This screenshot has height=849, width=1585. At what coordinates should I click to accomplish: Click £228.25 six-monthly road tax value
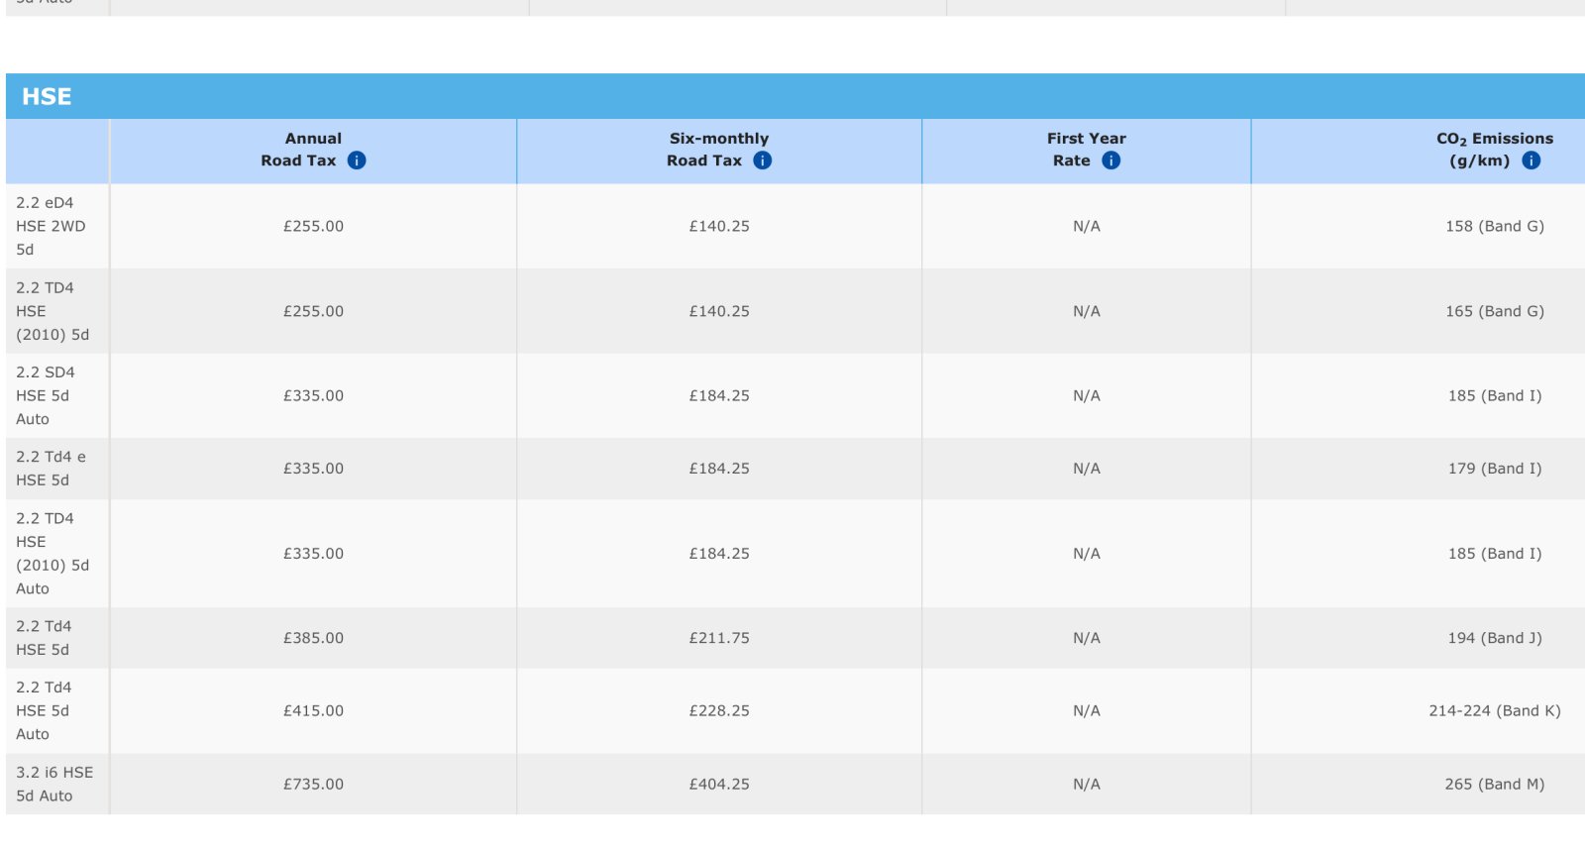point(719,710)
